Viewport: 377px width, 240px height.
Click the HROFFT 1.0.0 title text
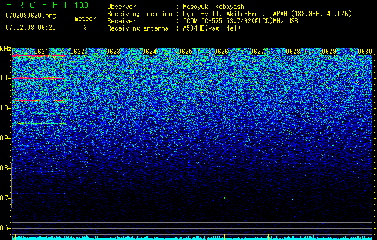(x=47, y=5)
